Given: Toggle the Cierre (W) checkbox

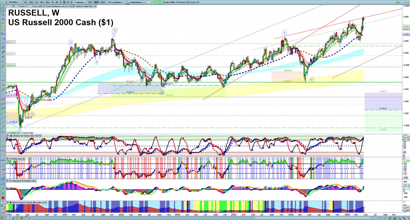Looking at the screenshot, I should [x=31, y=6].
